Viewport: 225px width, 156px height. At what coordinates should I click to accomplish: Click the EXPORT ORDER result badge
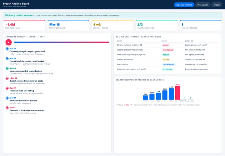coord(169,65)
